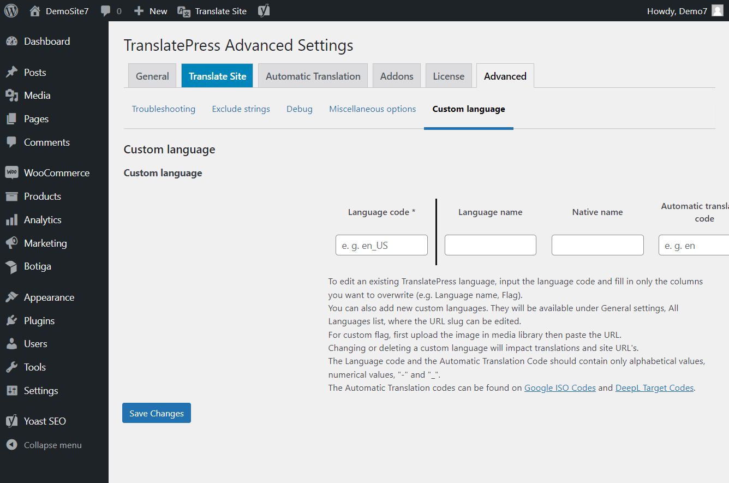This screenshot has width=729, height=483.
Task: Click the user avatar next to Howdy, Demo7
Action: pos(718,11)
